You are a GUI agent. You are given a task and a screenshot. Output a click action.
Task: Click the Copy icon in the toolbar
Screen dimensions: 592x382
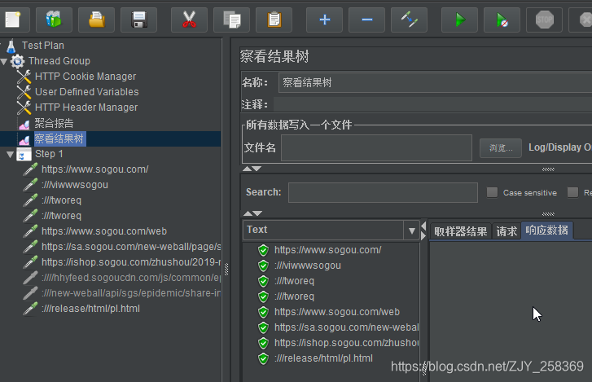click(231, 20)
